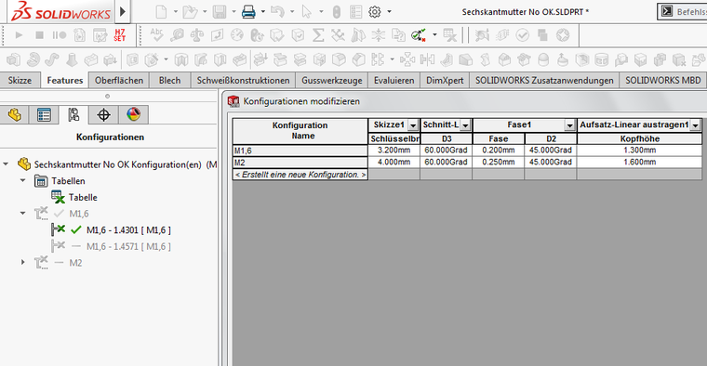The height and width of the screenshot is (366, 707).
Task: Expand the SolidWorks menu flyout arrow
Action: (x=123, y=12)
